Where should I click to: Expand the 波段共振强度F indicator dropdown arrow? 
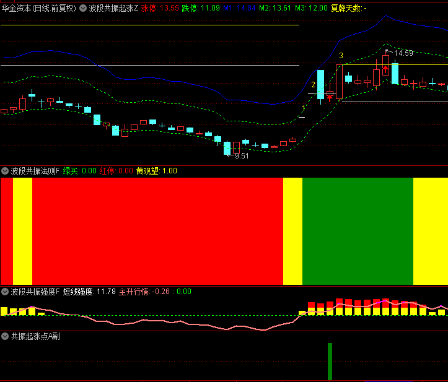5,292
